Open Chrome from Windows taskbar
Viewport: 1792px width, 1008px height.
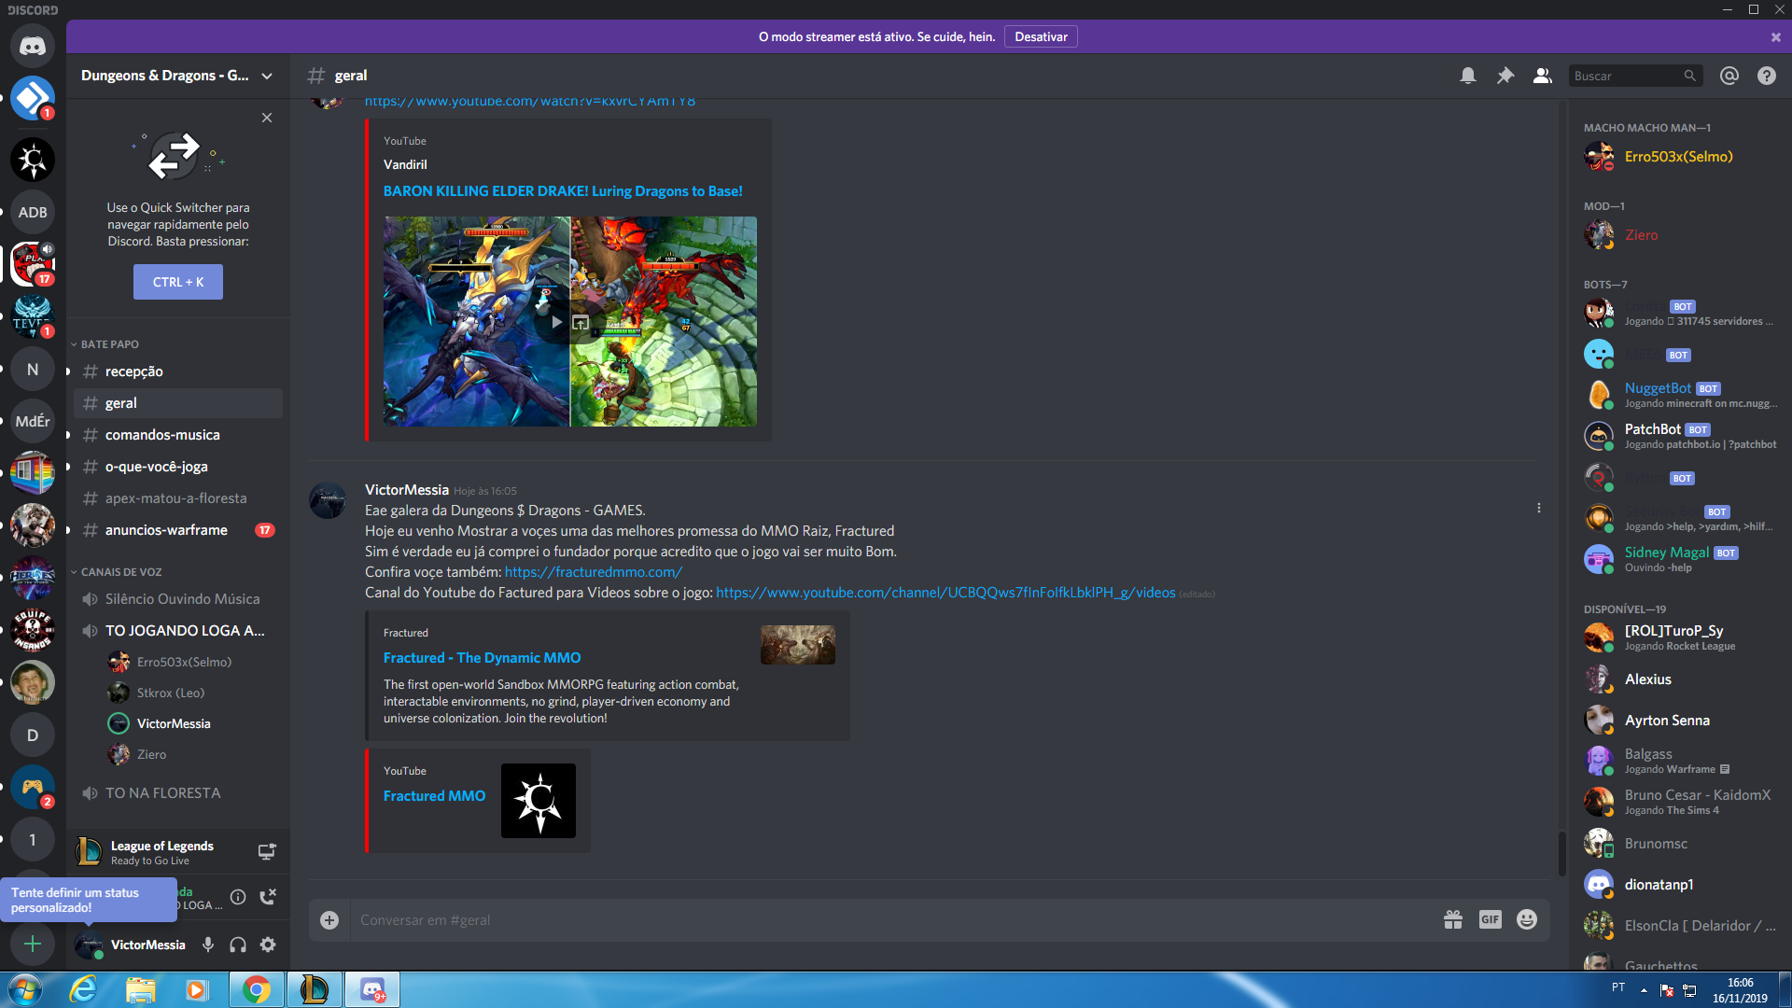[257, 989]
